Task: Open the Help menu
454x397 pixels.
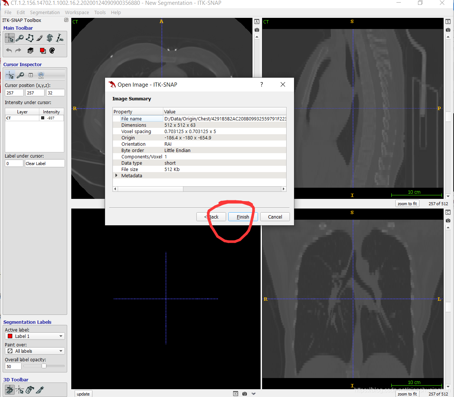Action: [x=116, y=12]
